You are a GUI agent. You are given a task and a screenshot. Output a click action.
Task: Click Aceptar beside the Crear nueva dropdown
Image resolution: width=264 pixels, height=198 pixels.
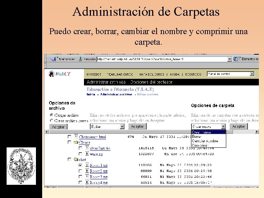[239, 126]
